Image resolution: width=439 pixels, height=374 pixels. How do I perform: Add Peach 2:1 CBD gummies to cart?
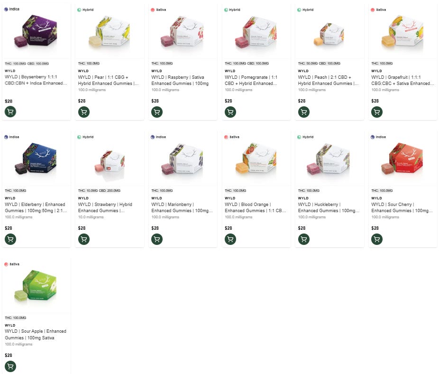pos(304,112)
